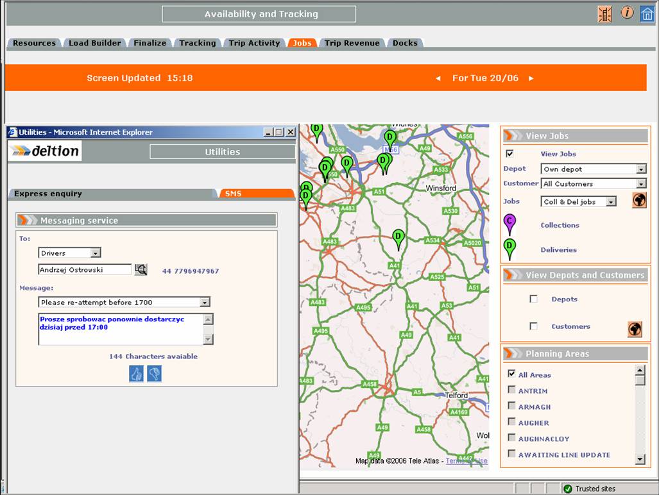Switch to the Resources tab

click(34, 43)
